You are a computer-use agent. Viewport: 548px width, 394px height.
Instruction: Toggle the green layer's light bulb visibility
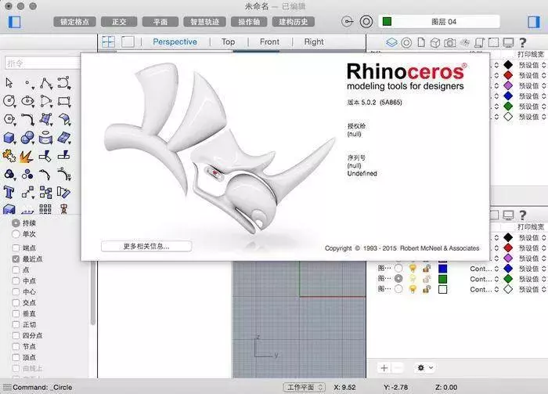click(x=412, y=278)
